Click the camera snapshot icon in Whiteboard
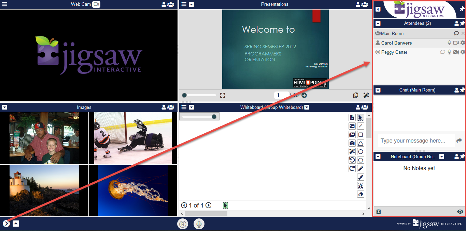 click(352, 143)
